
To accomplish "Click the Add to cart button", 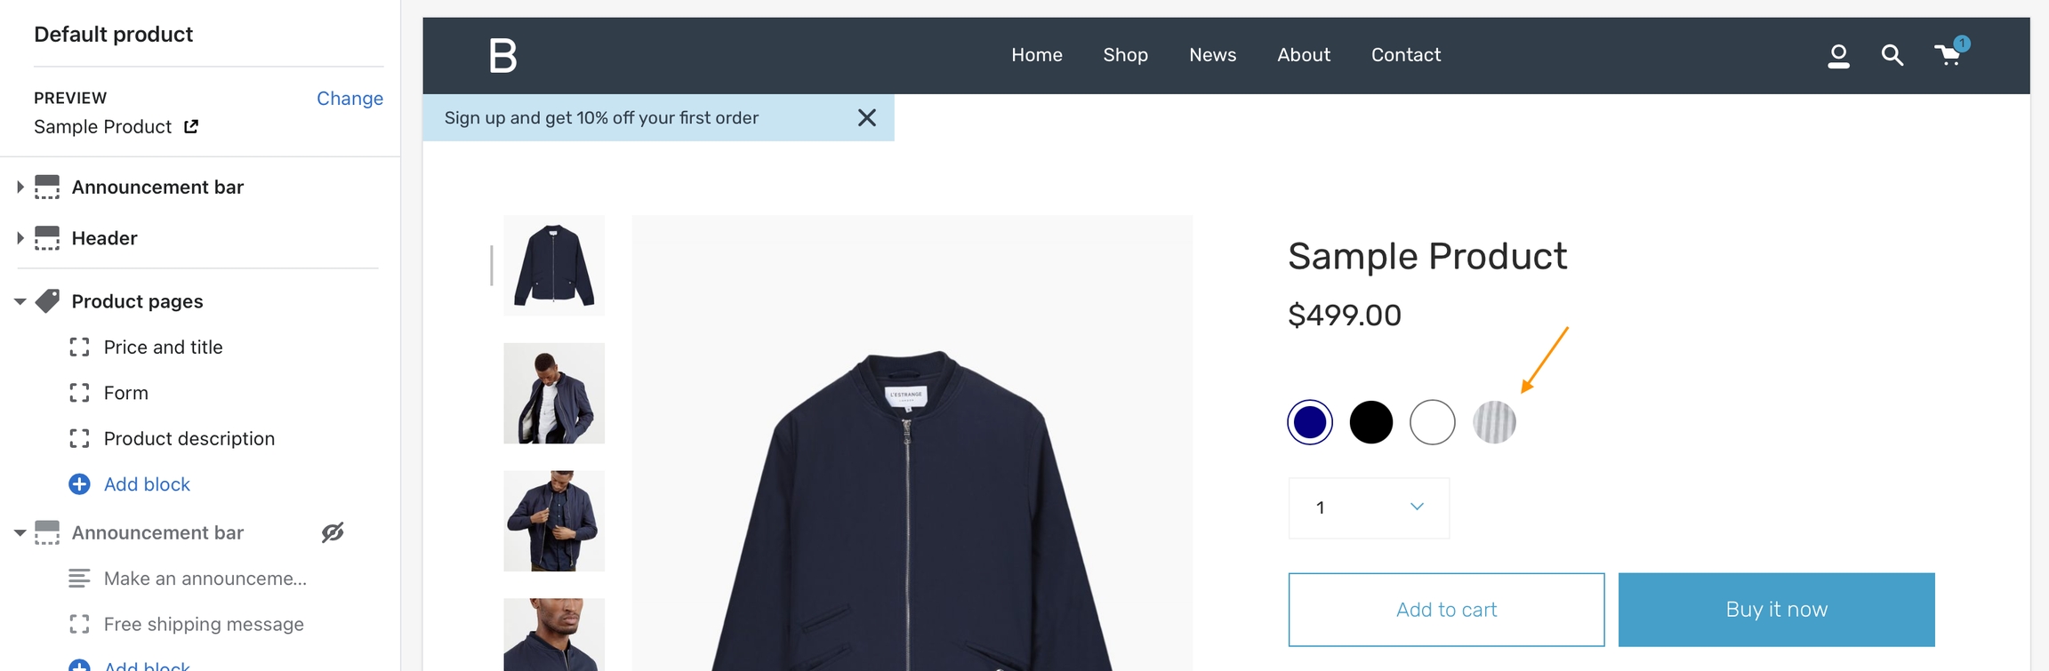I will point(1446,610).
